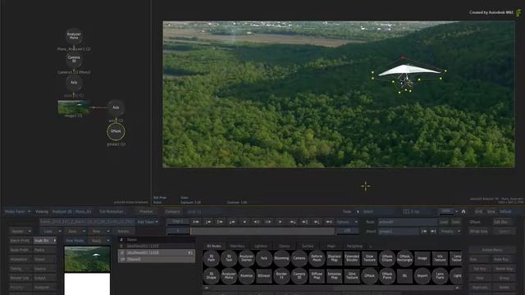The image size is (525, 295).
Task: Add a 3D Path node from the node bin
Action: (x=212, y=258)
